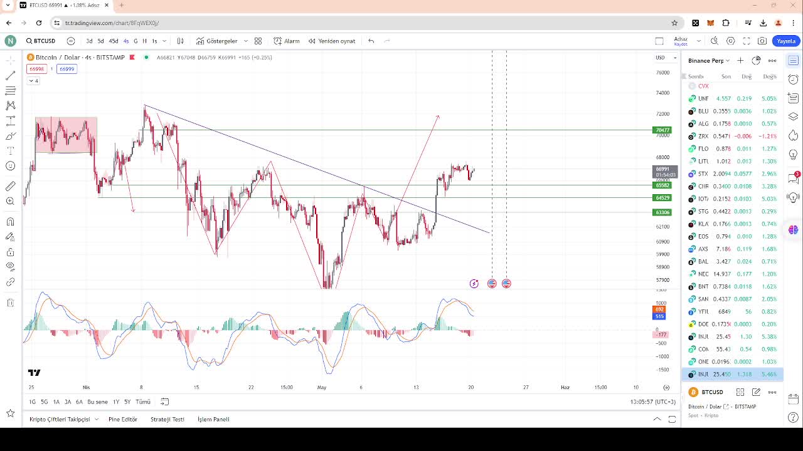This screenshot has width=803, height=451.
Task: Activate the zoom in tool
Action: pyautogui.click(x=10, y=201)
